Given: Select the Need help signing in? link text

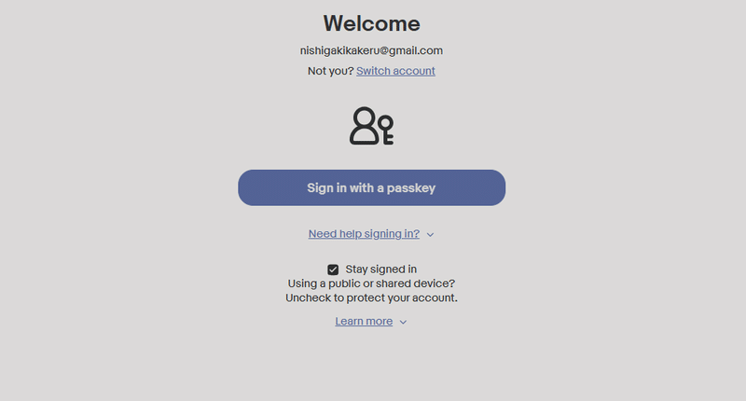Looking at the screenshot, I should 364,234.
